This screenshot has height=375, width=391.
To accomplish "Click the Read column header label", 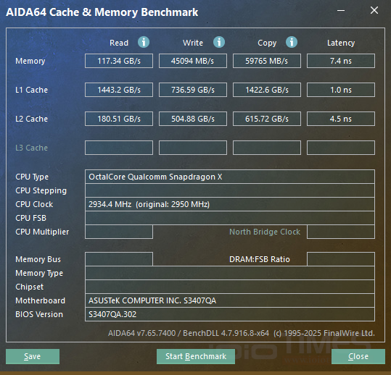I will pos(119,43).
